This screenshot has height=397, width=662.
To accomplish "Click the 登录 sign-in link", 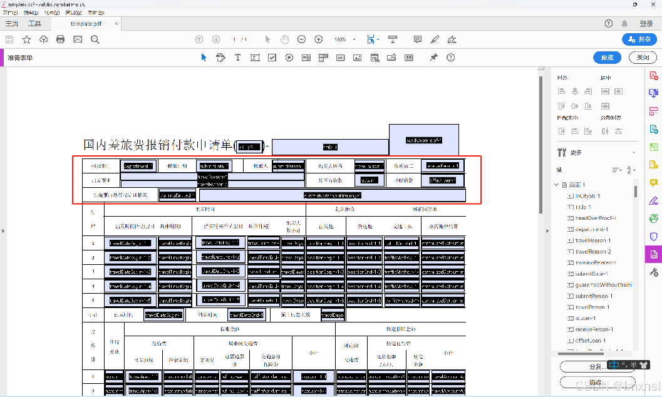I will pos(646,24).
